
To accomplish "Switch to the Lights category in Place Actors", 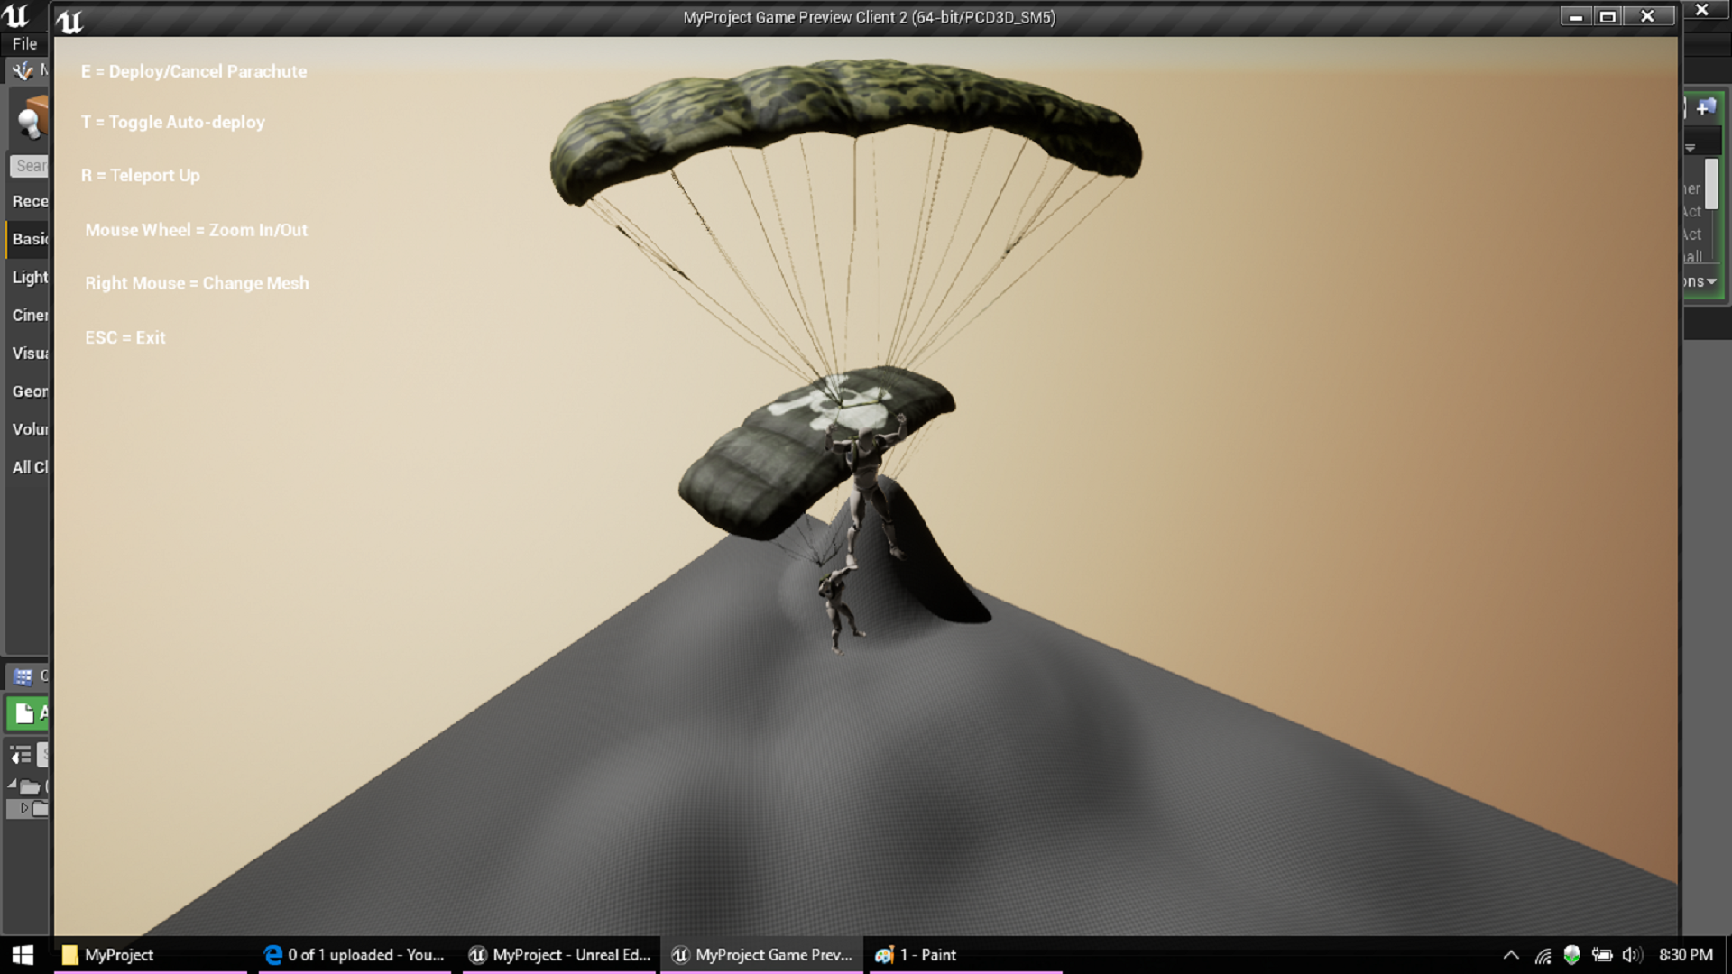I will [27, 277].
